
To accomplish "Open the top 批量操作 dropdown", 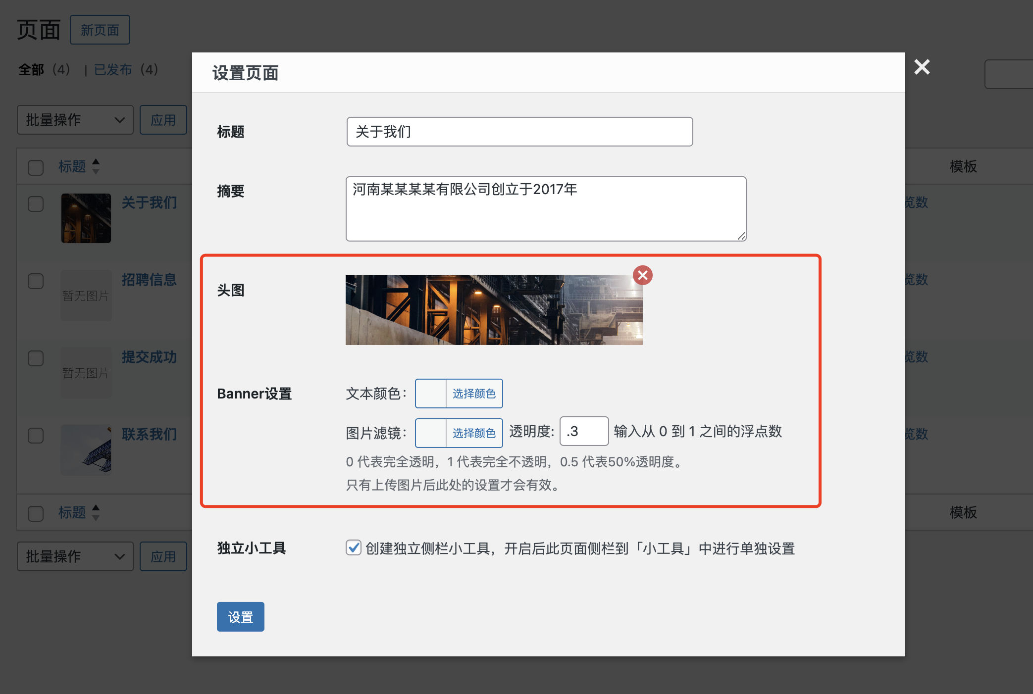I will 75,120.
